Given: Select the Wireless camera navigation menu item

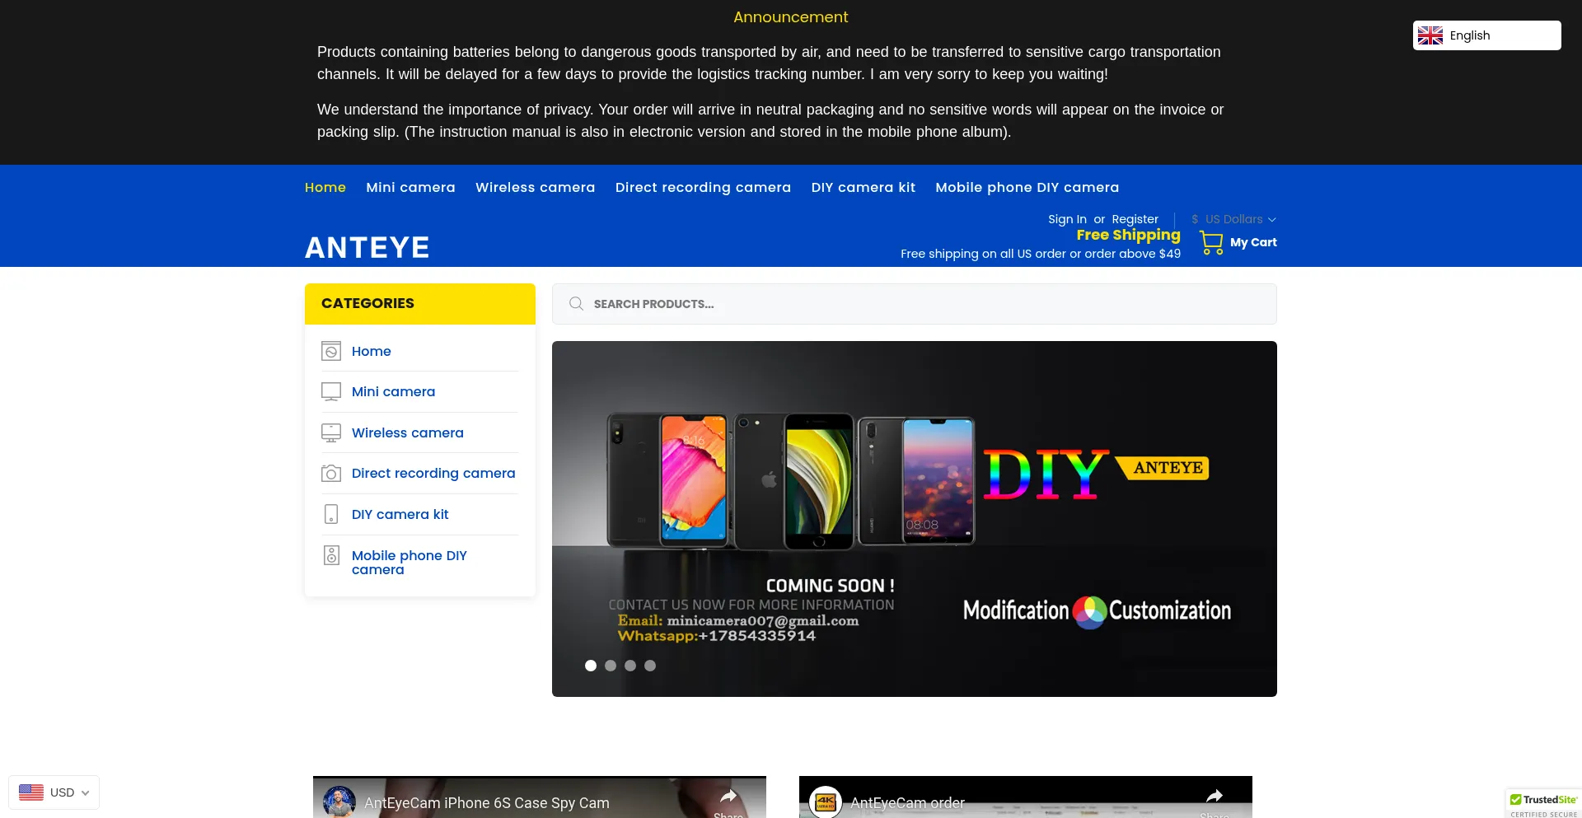Looking at the screenshot, I should click(x=535, y=187).
